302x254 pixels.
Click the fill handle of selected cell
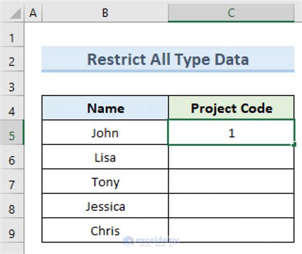pyautogui.click(x=294, y=145)
